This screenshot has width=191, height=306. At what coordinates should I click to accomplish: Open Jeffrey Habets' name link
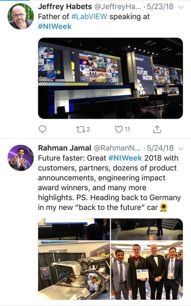(65, 7)
